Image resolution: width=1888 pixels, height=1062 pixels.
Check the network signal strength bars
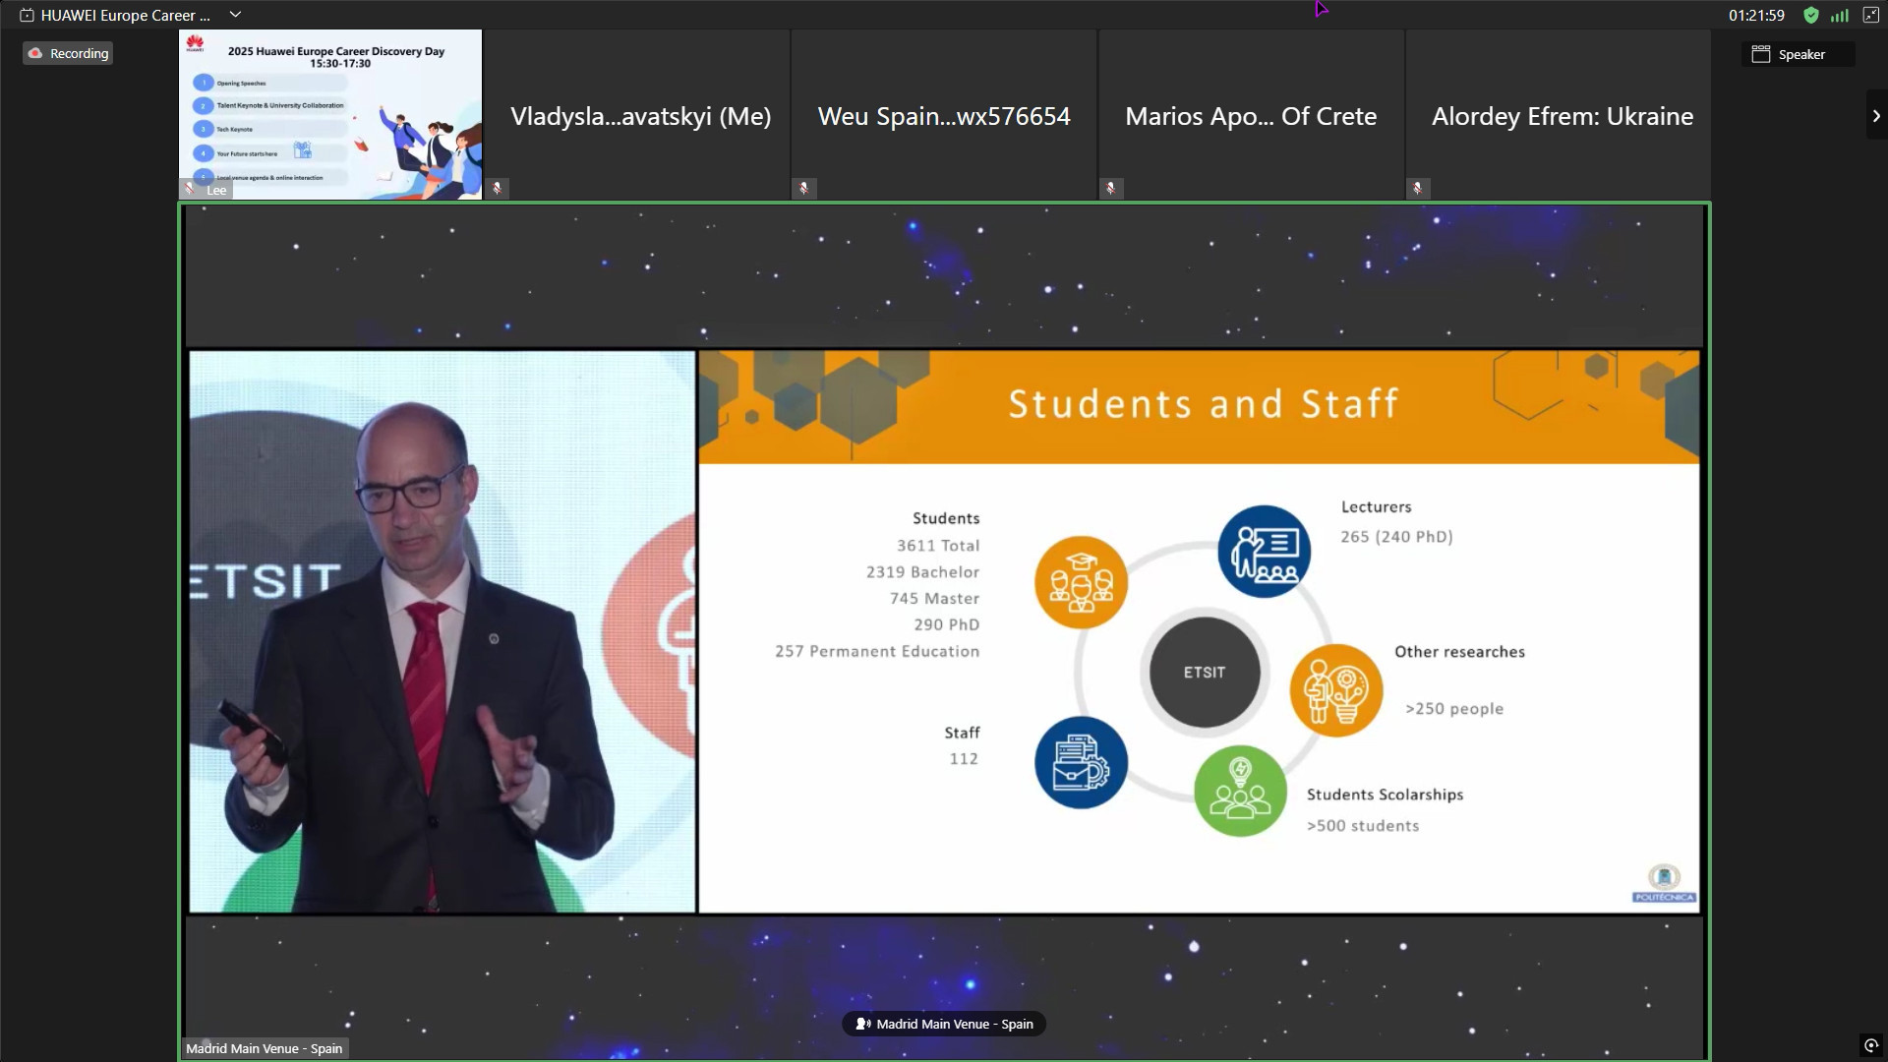1840,15
